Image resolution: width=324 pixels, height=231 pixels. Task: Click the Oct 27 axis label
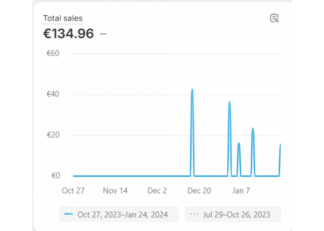point(73,190)
